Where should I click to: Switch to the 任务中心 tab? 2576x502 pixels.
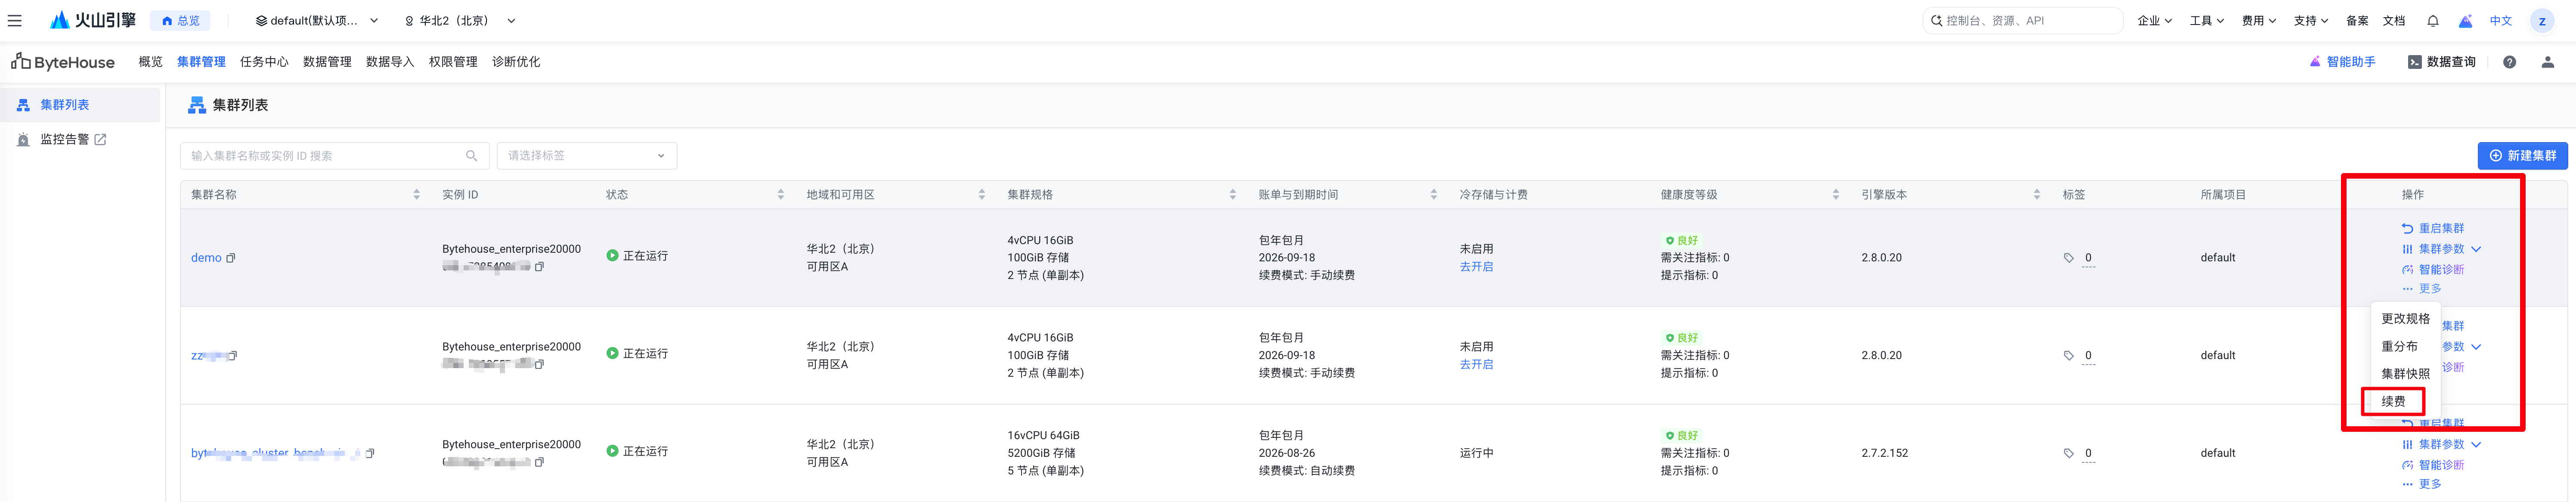pos(264,62)
